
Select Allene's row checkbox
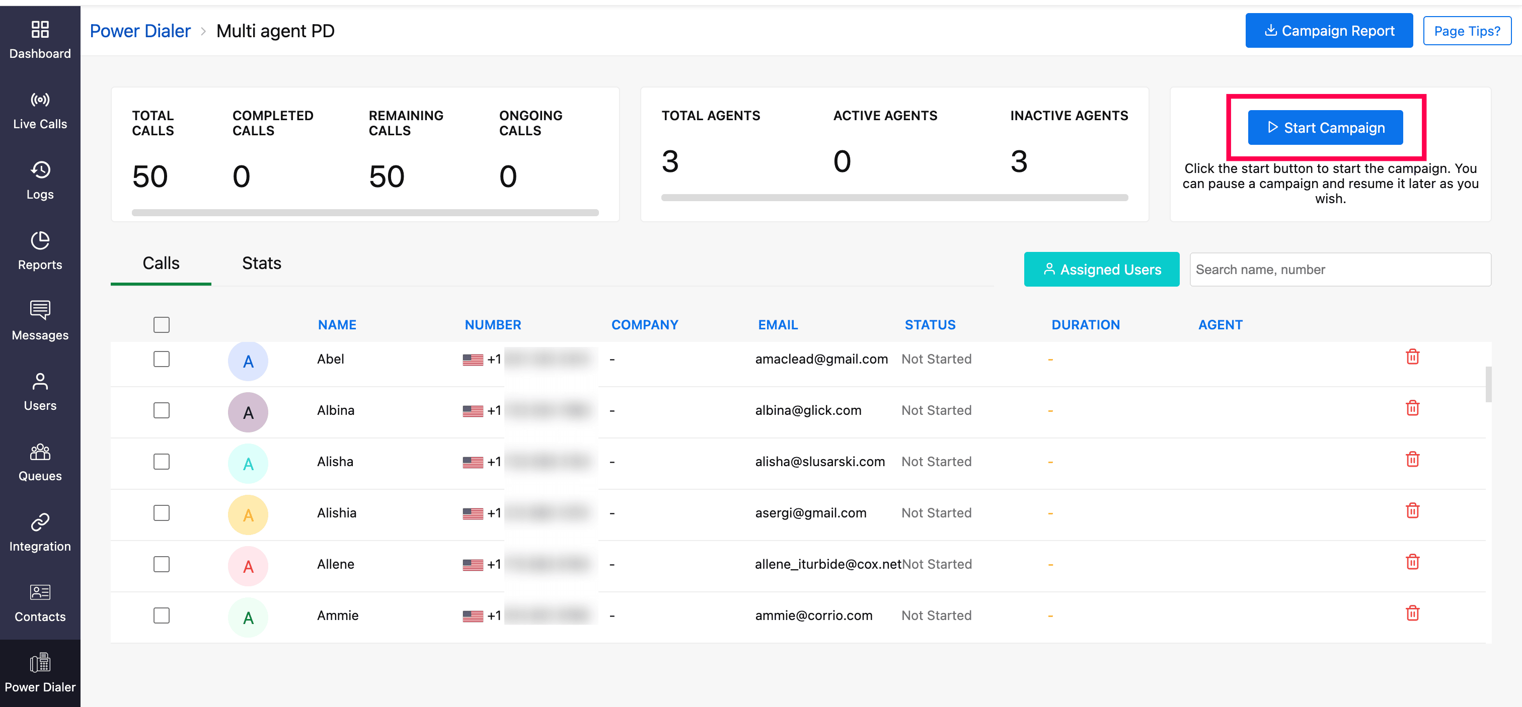[x=161, y=564]
